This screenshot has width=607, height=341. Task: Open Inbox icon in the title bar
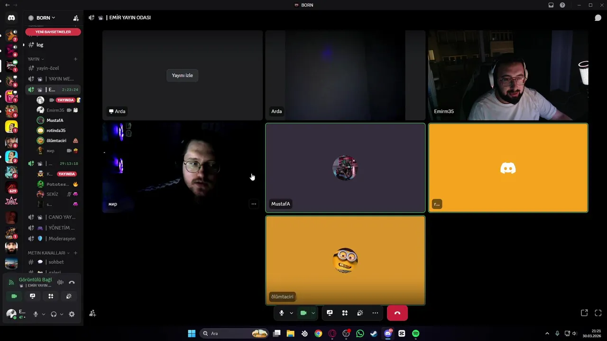point(551,5)
